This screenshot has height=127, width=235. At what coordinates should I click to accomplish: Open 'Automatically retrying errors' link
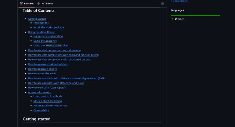pos(50,106)
